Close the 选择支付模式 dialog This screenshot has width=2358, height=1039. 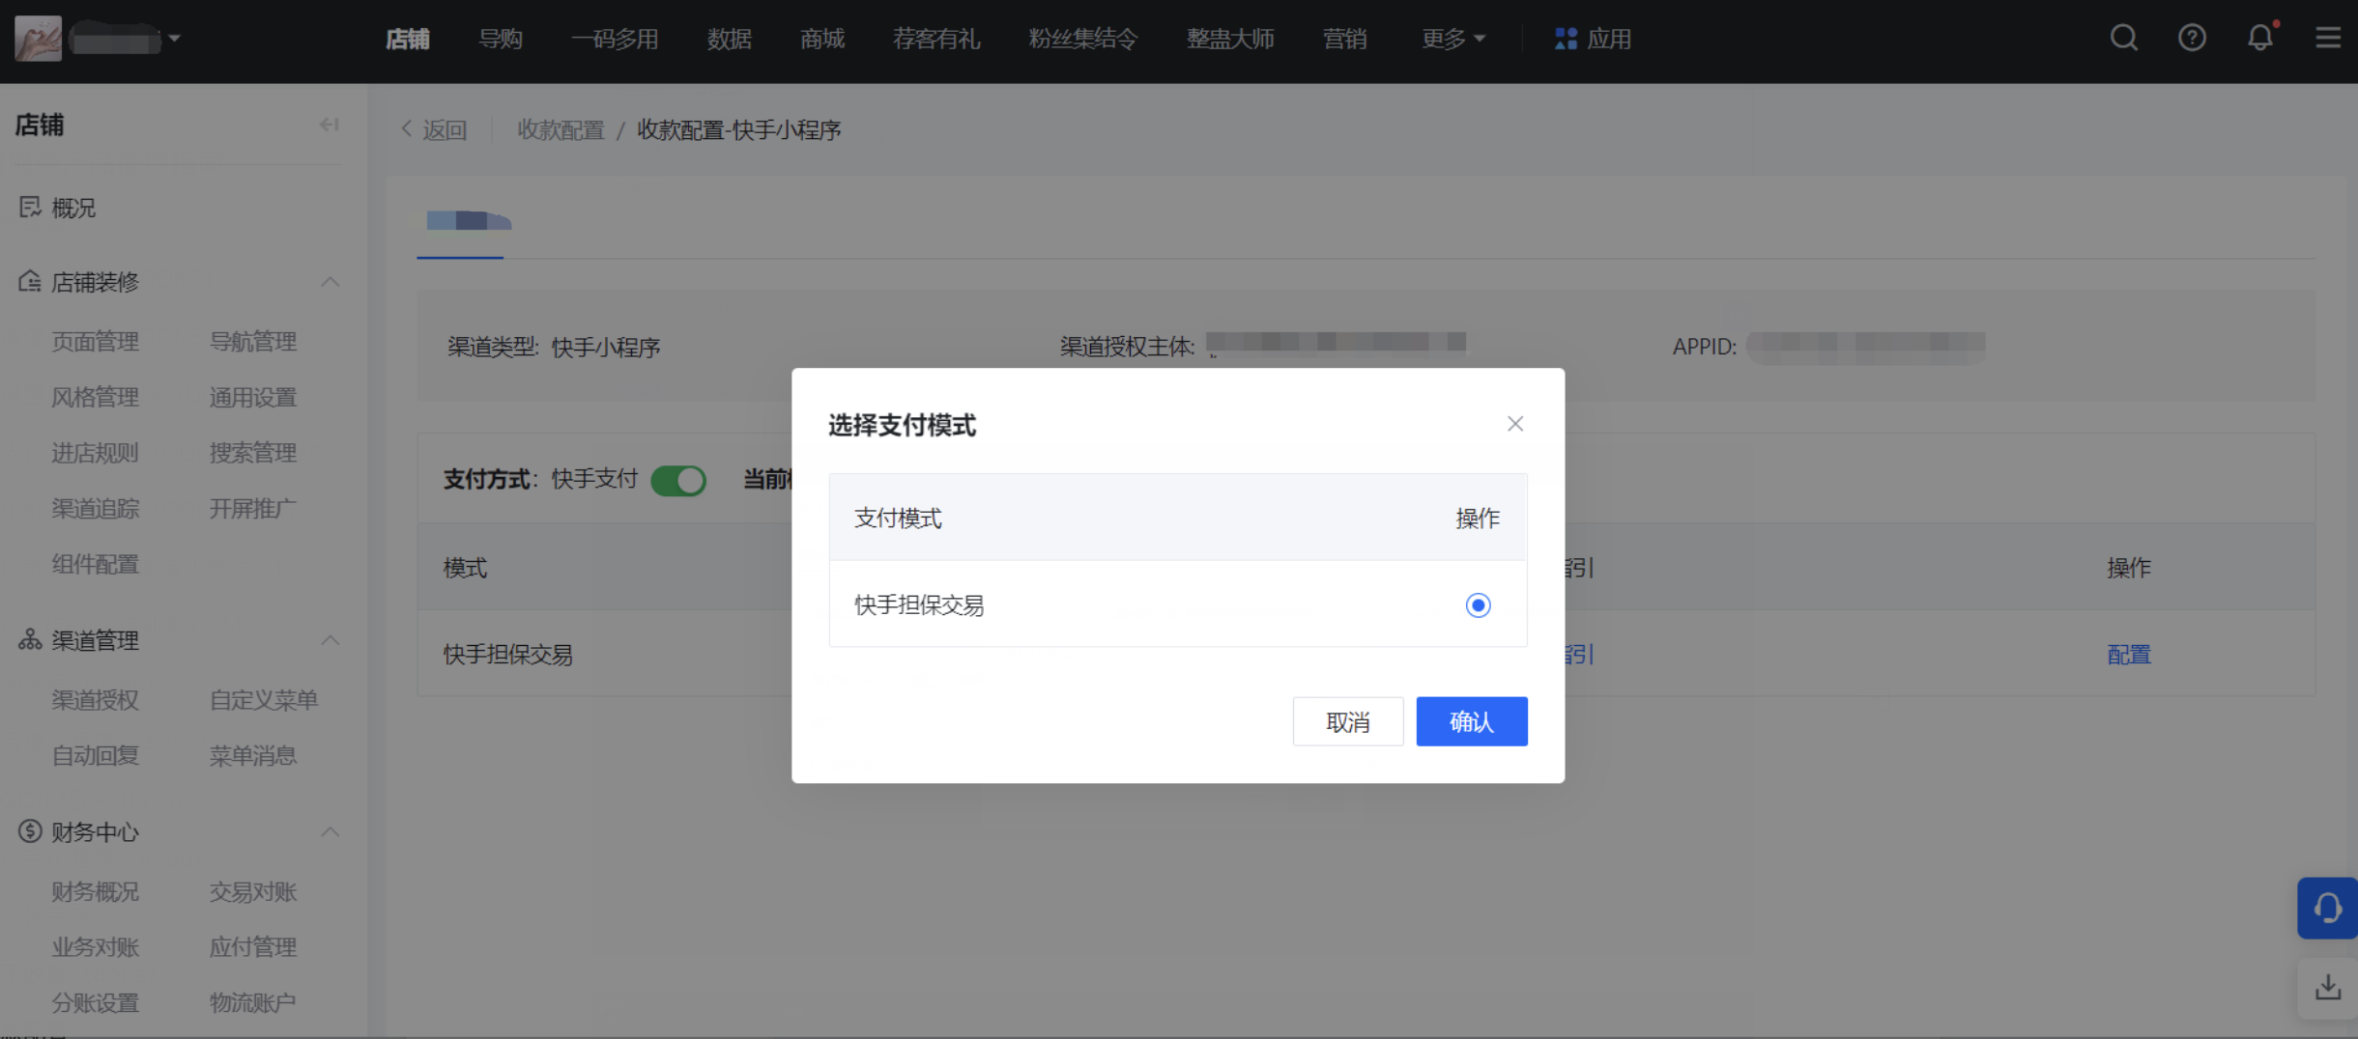click(x=1514, y=424)
